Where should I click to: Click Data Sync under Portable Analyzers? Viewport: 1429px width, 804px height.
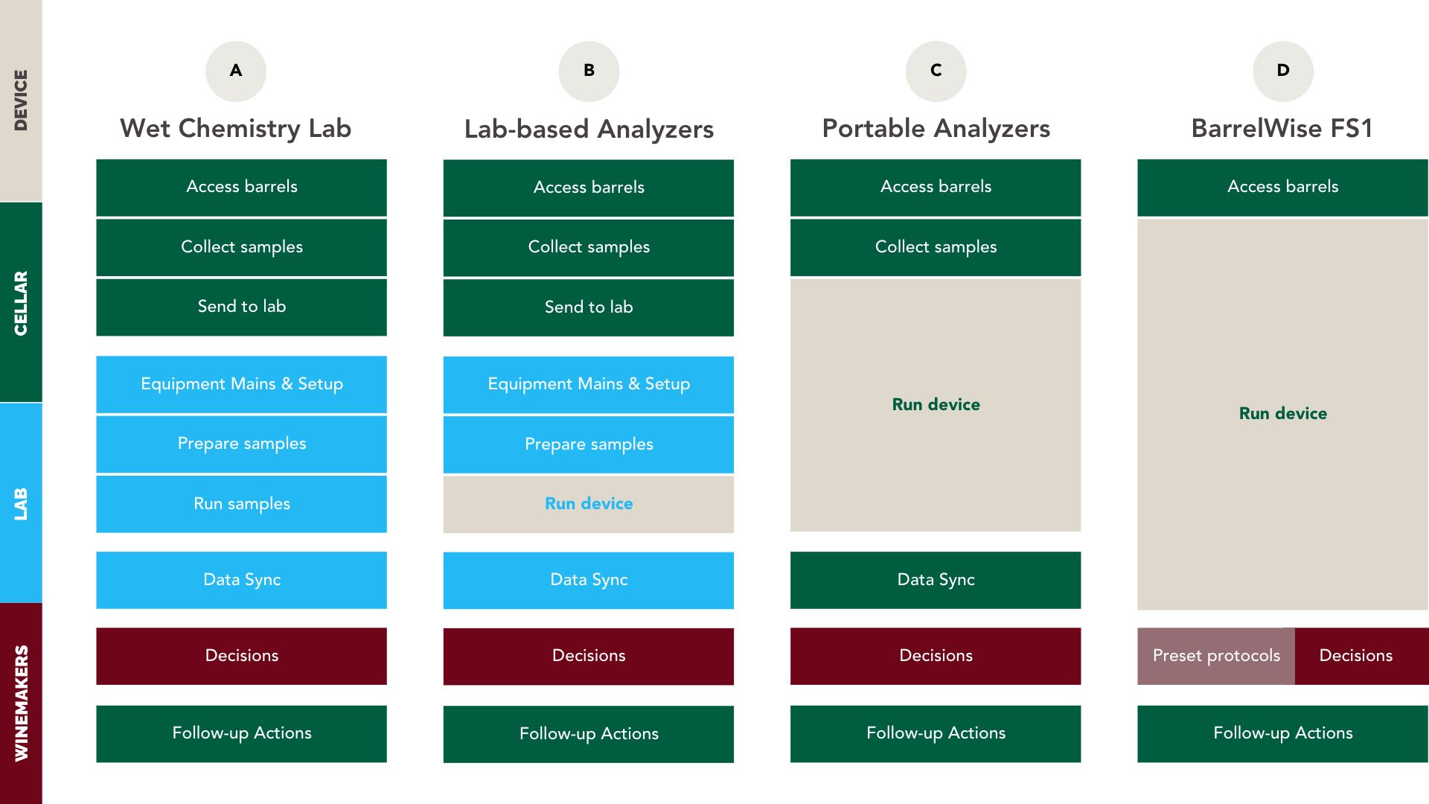(936, 580)
